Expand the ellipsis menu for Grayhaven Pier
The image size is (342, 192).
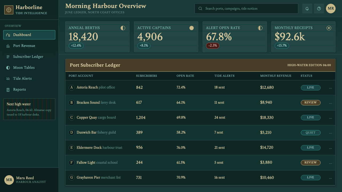[x=331, y=178]
